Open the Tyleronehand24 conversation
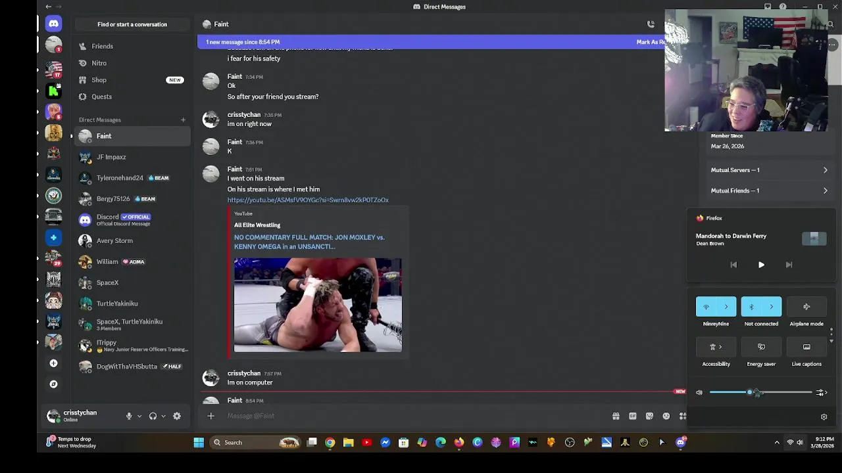 click(132, 178)
